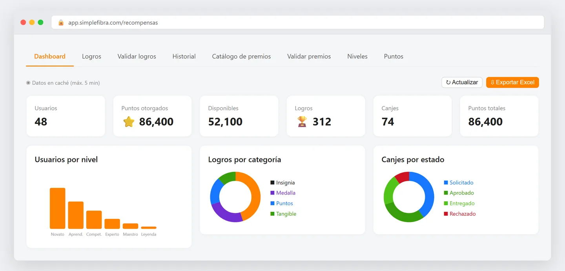
Task: Click the Exportar Excel button
Action: (x=512, y=82)
